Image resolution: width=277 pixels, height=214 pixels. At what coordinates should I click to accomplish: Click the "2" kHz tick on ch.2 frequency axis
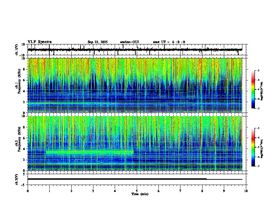pyautogui.click(x=24, y=160)
